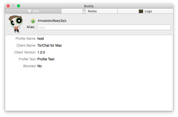Click the Logs tab's terminal icon
This screenshot has height=117, width=178.
pos(141,11)
